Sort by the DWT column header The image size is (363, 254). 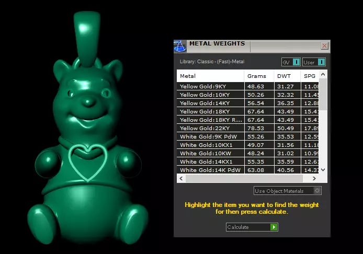point(287,76)
